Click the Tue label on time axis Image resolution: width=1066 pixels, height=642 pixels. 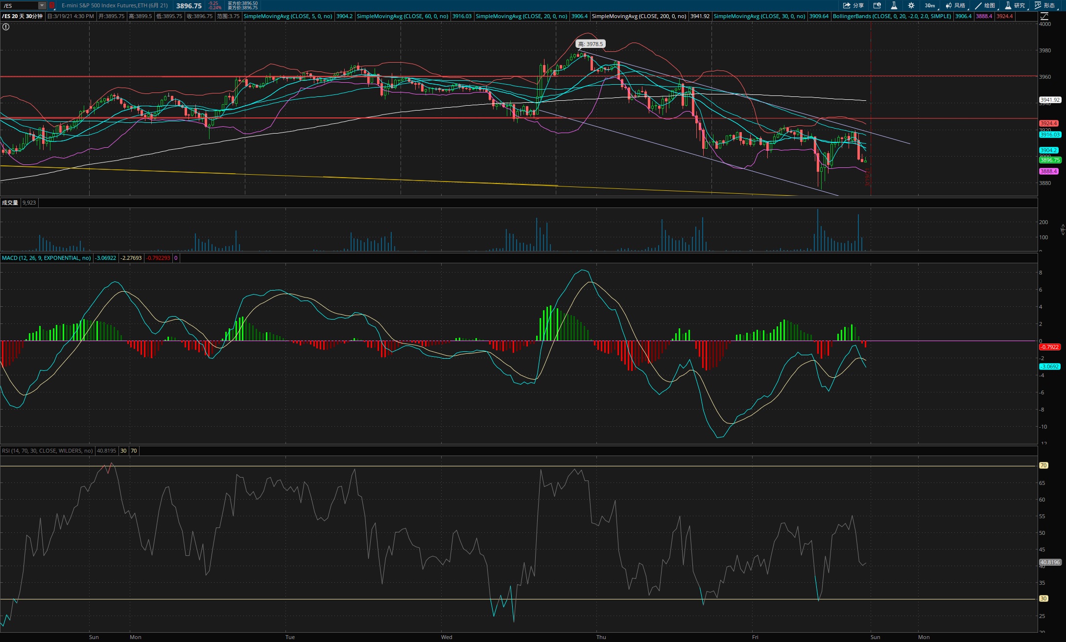pos(290,637)
